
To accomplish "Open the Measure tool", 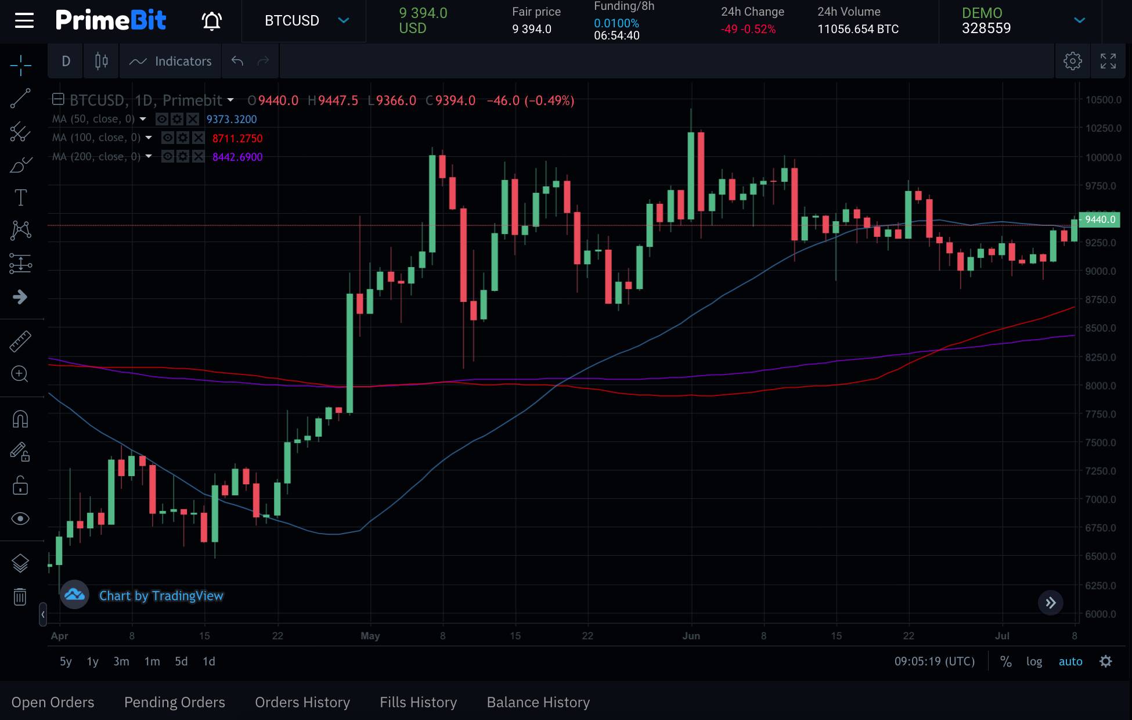I will pos(20,341).
